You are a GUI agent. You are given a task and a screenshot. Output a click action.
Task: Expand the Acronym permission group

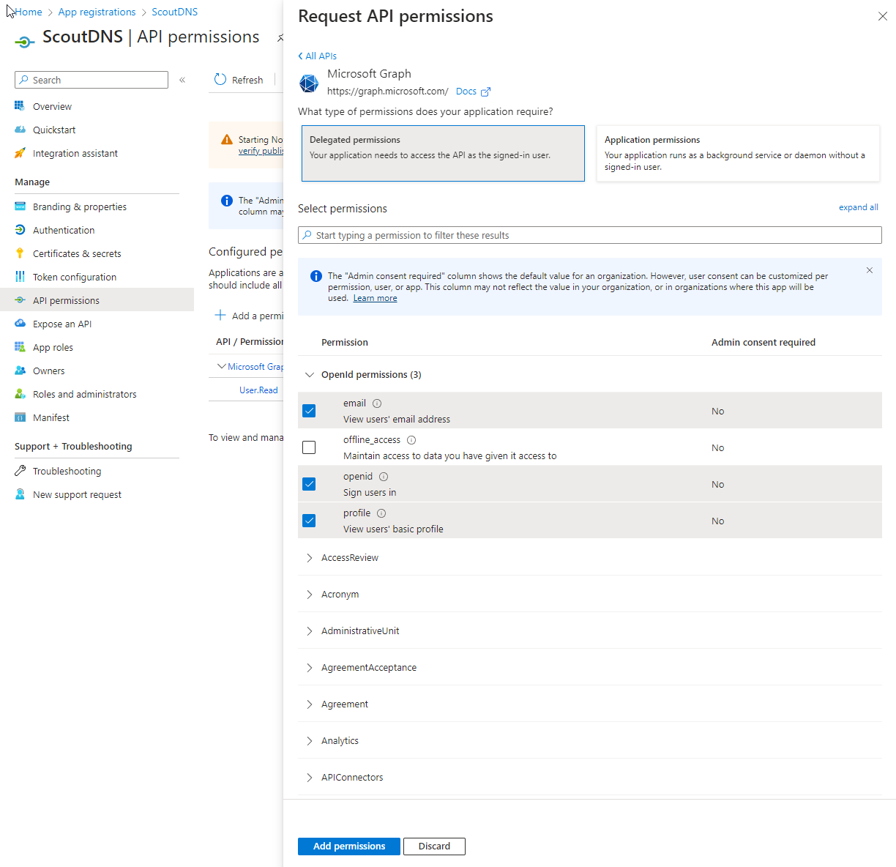309,595
